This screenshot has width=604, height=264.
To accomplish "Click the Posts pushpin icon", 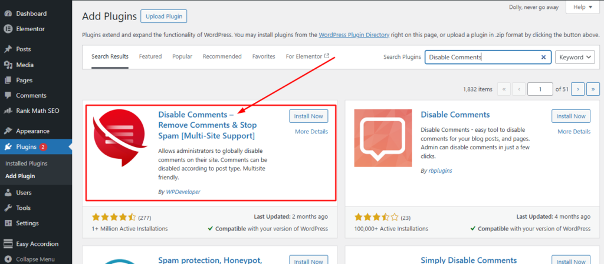I will tap(8, 49).
